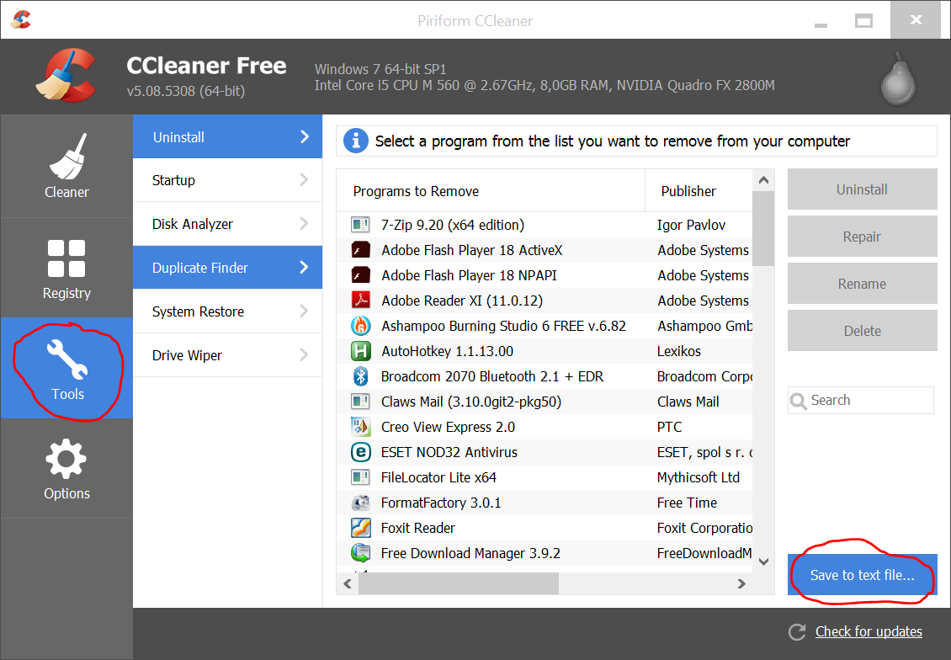Click the Broadcom Bluetooth icon
Screen dimensions: 951x660
click(360, 376)
